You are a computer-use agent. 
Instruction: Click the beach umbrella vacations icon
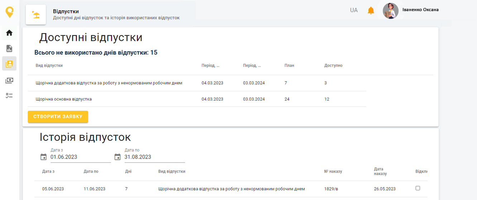pyautogui.click(x=36, y=15)
